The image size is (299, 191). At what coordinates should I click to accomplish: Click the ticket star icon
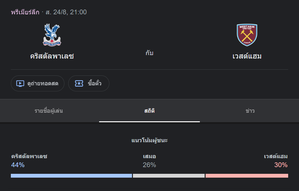pyautogui.click(x=79, y=83)
